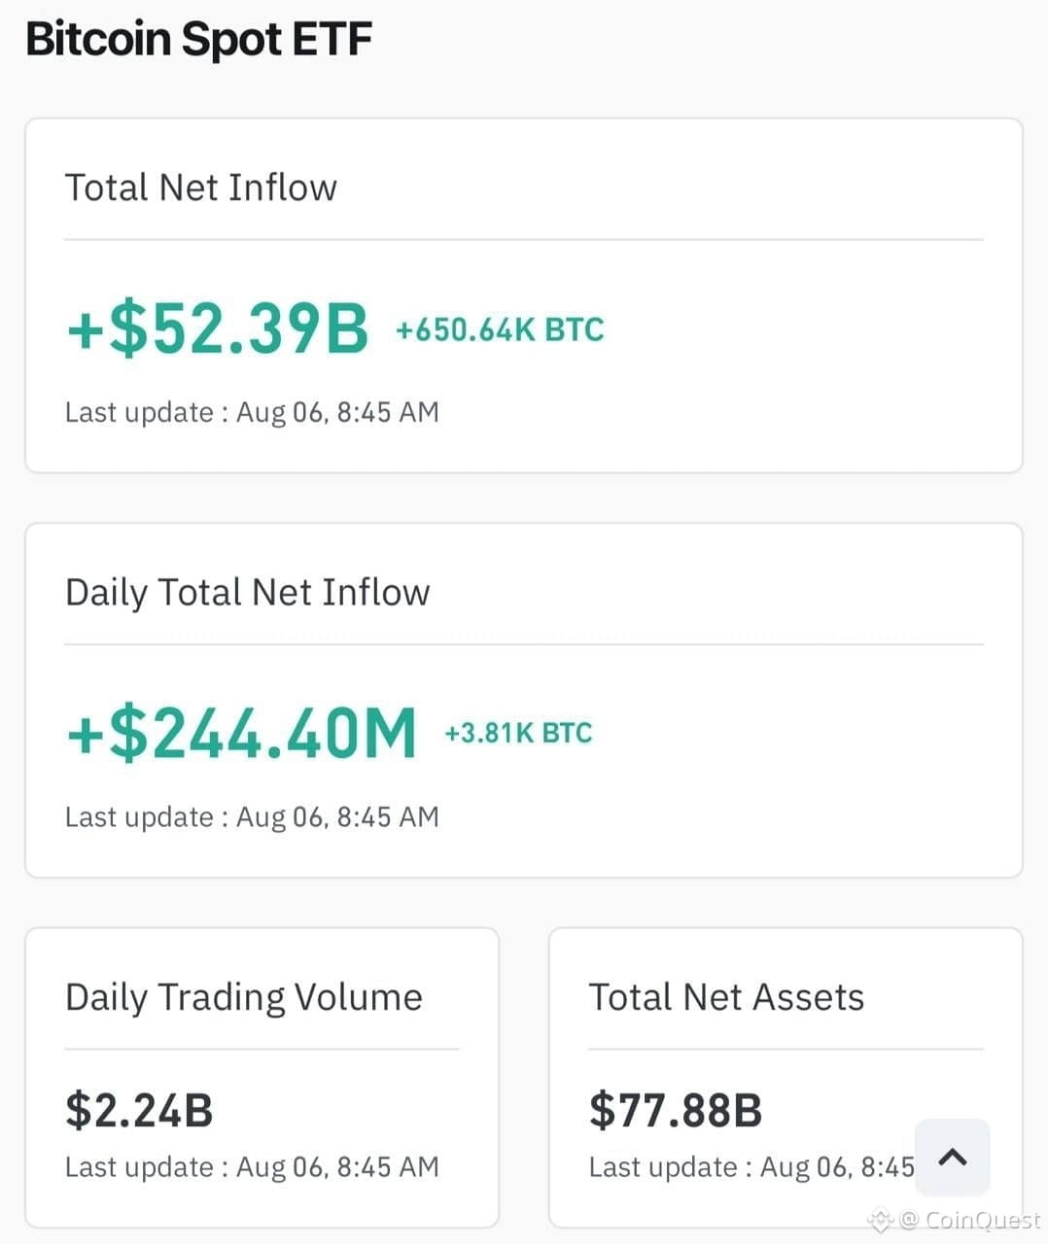
Task: Click the Total Net Assets title
Action: coord(726,997)
